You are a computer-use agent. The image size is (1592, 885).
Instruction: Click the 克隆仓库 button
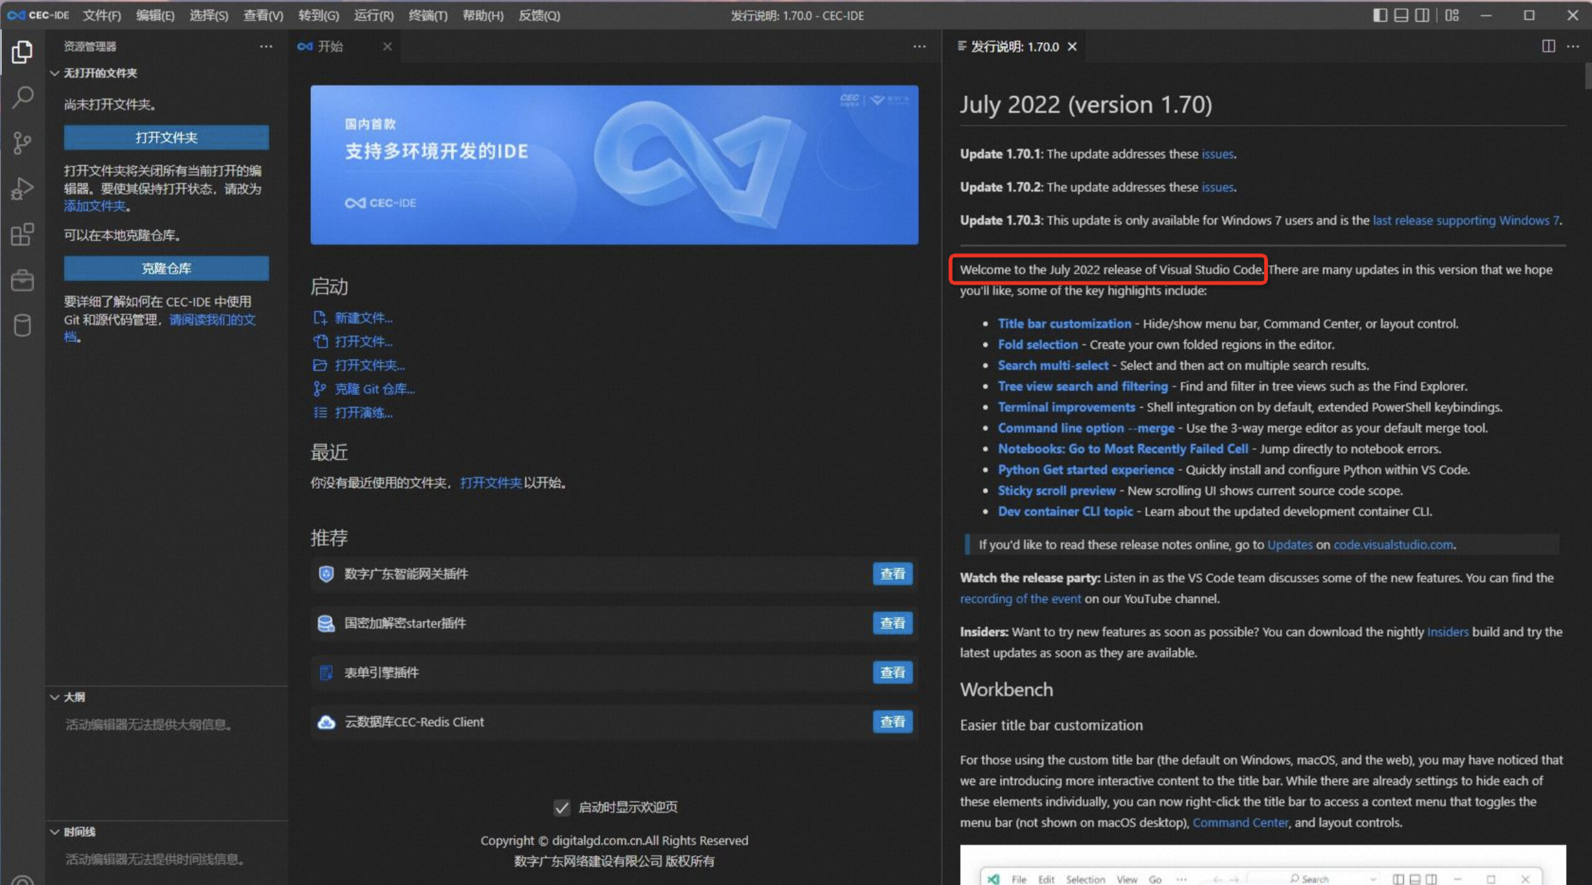(166, 268)
